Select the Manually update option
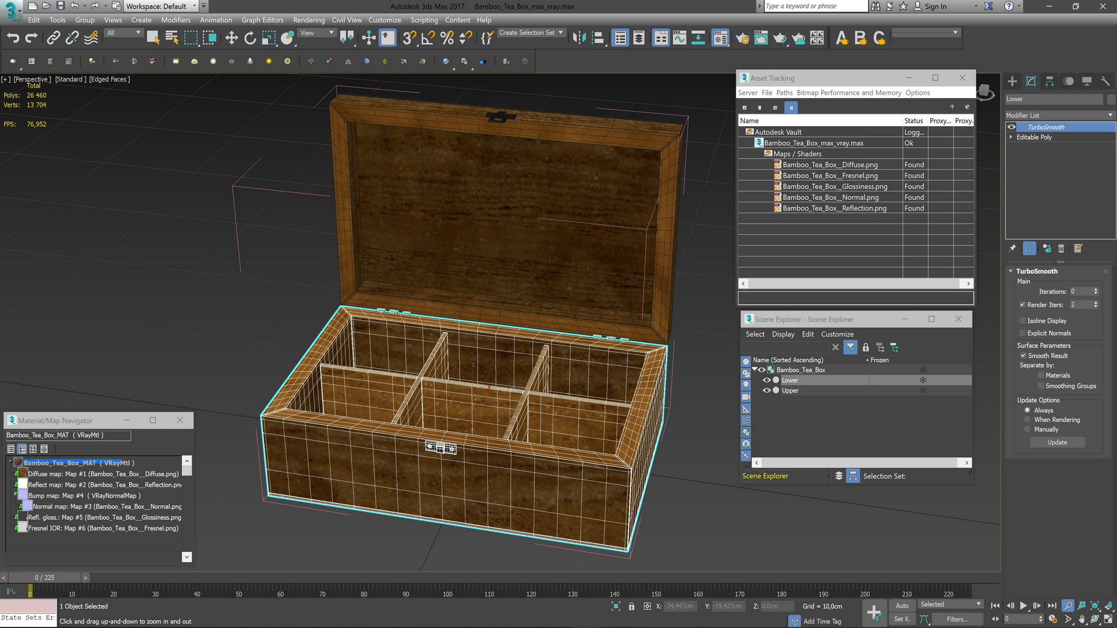Screen dimensions: 1117x628 coord(1027,430)
